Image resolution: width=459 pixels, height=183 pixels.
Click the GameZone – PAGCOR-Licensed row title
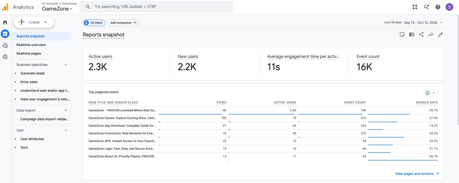point(122,110)
